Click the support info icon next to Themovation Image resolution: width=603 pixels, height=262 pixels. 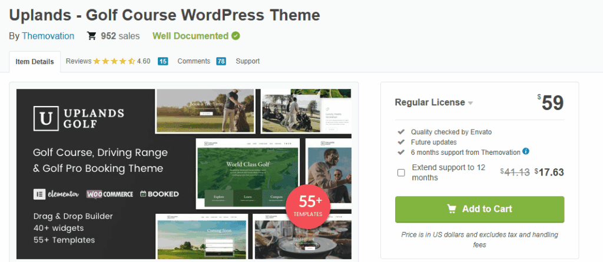526,151
